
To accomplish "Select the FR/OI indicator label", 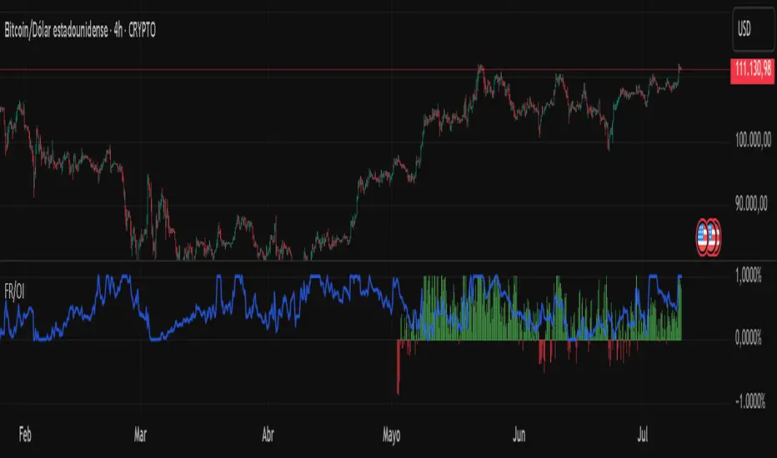I will pyautogui.click(x=14, y=292).
